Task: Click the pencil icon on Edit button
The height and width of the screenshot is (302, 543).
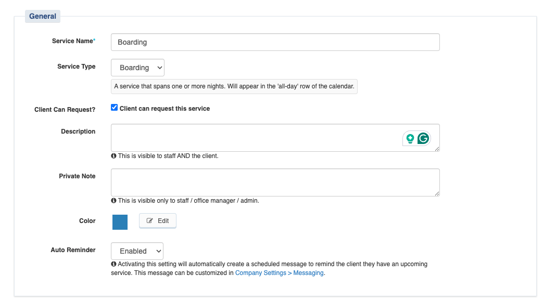Action: pos(149,221)
